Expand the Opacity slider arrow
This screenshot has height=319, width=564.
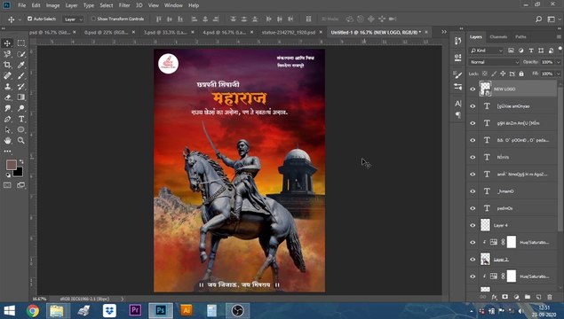pos(559,62)
